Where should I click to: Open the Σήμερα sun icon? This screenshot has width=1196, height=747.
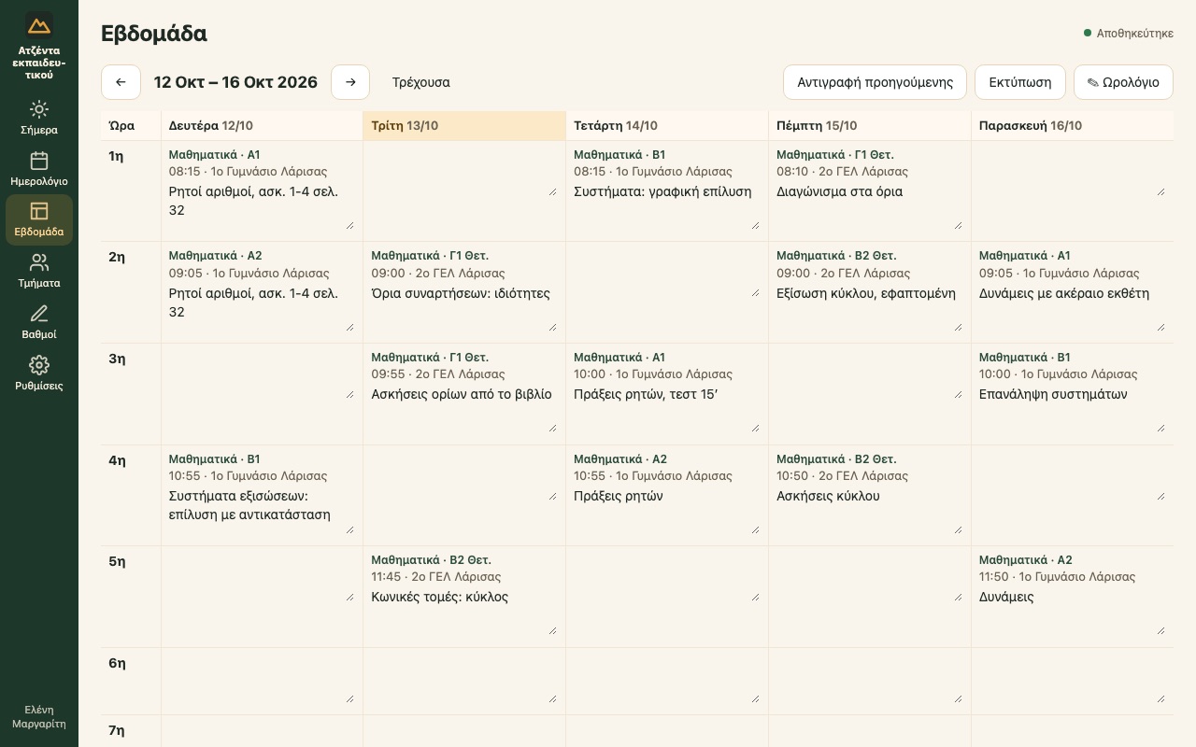pos(39,109)
